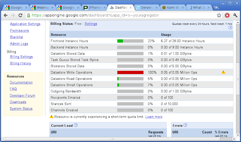Bookmark page with the star icon
Image resolution: width=241 pixels, height=142 pixels.
coord(219,15)
